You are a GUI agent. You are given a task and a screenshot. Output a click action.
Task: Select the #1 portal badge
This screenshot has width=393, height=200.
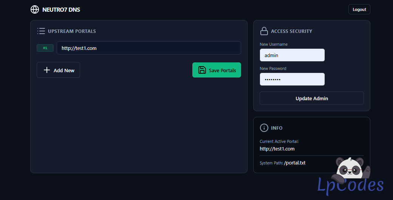[x=45, y=48]
